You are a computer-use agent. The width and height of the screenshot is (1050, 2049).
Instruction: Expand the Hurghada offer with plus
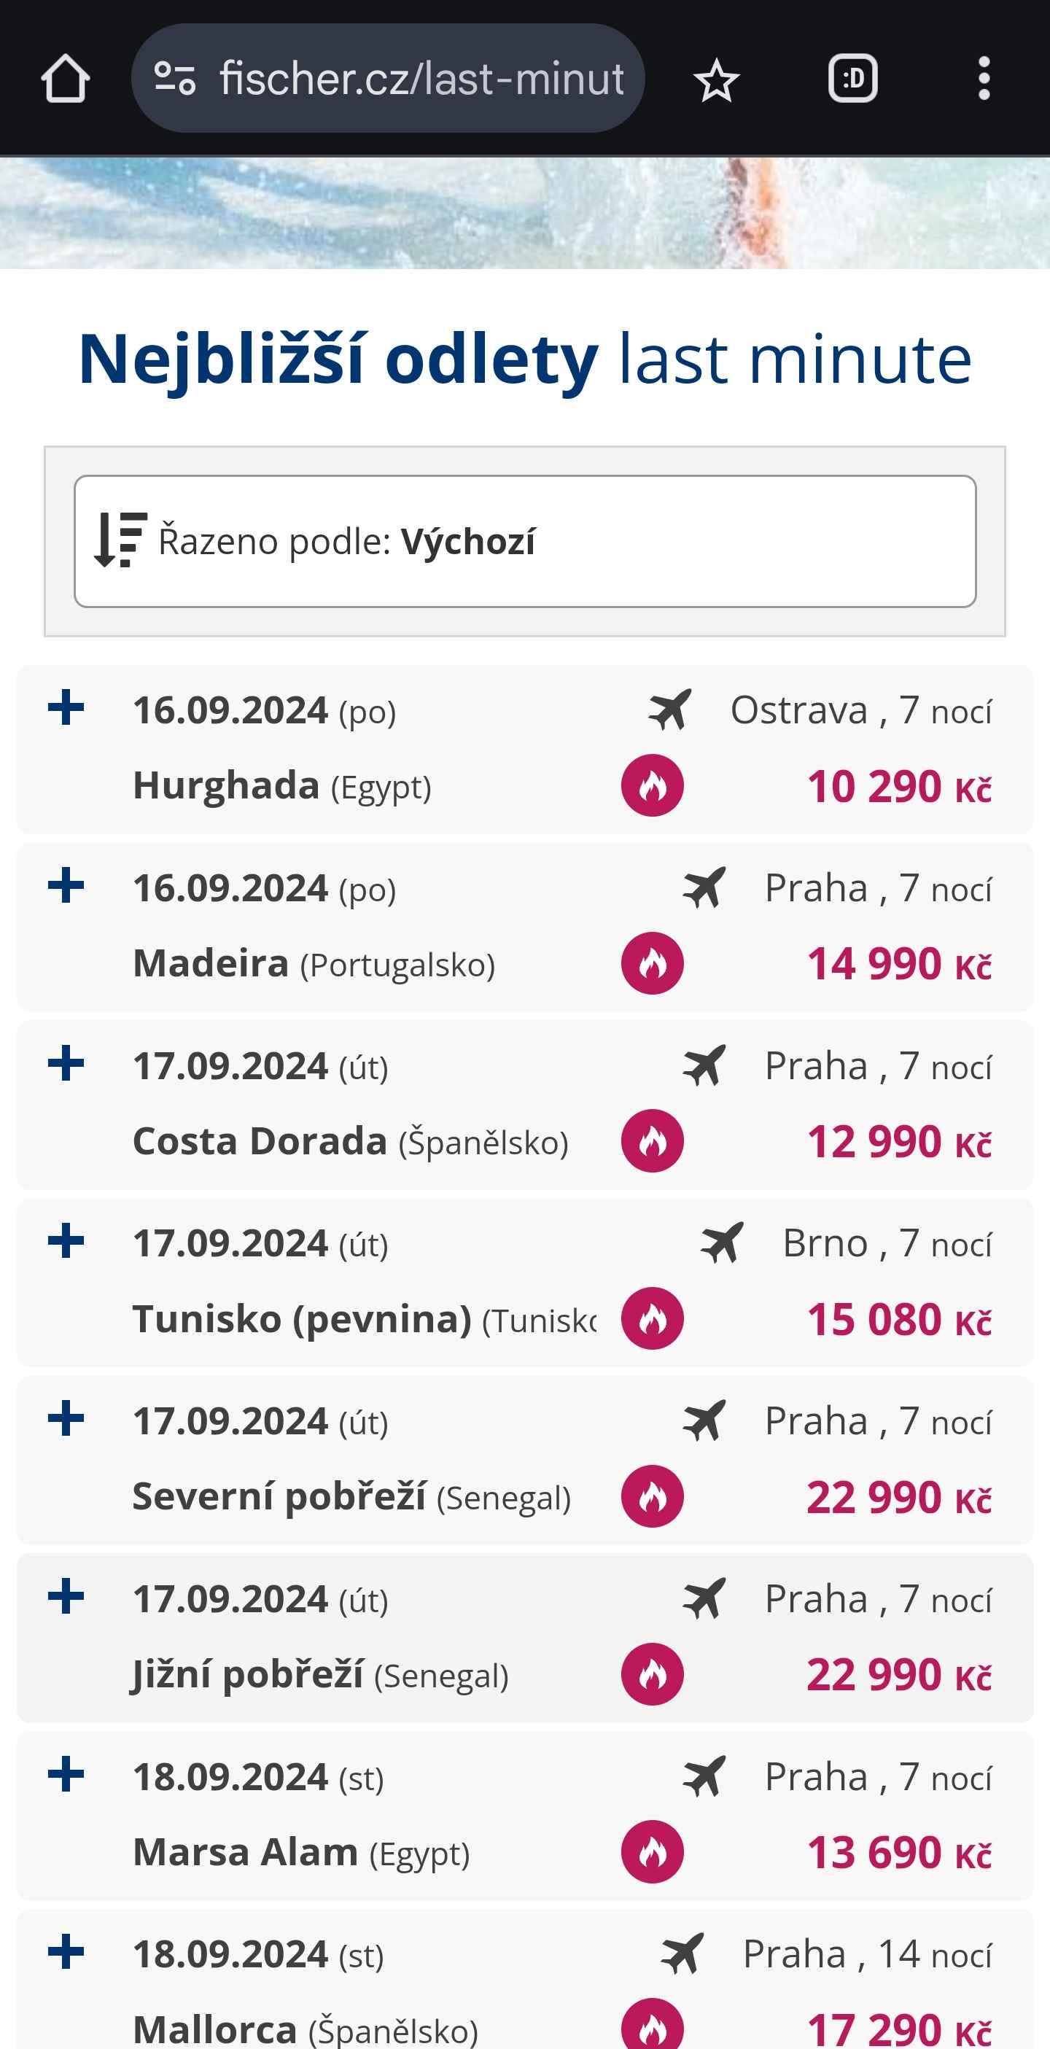point(66,708)
